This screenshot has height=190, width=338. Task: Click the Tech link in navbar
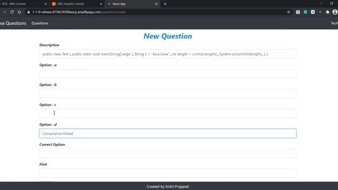(334, 23)
